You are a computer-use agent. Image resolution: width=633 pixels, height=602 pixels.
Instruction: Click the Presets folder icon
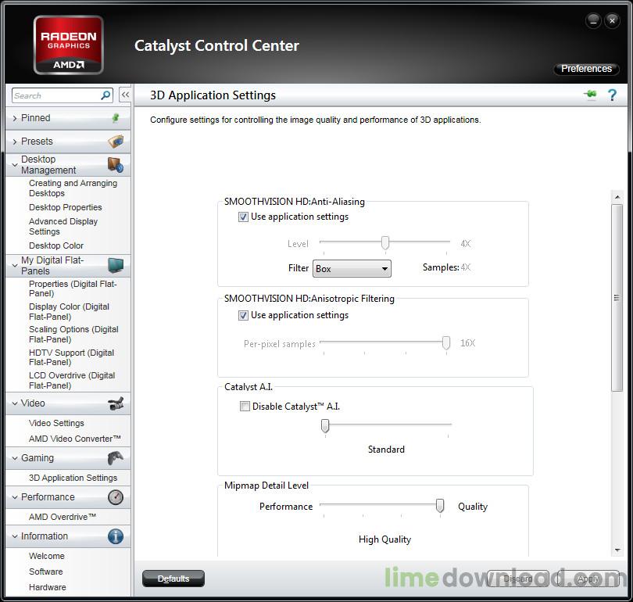pyautogui.click(x=116, y=142)
